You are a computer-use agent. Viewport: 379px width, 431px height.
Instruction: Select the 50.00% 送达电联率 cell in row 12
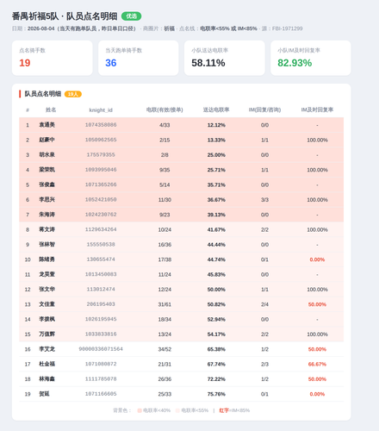pos(216,290)
